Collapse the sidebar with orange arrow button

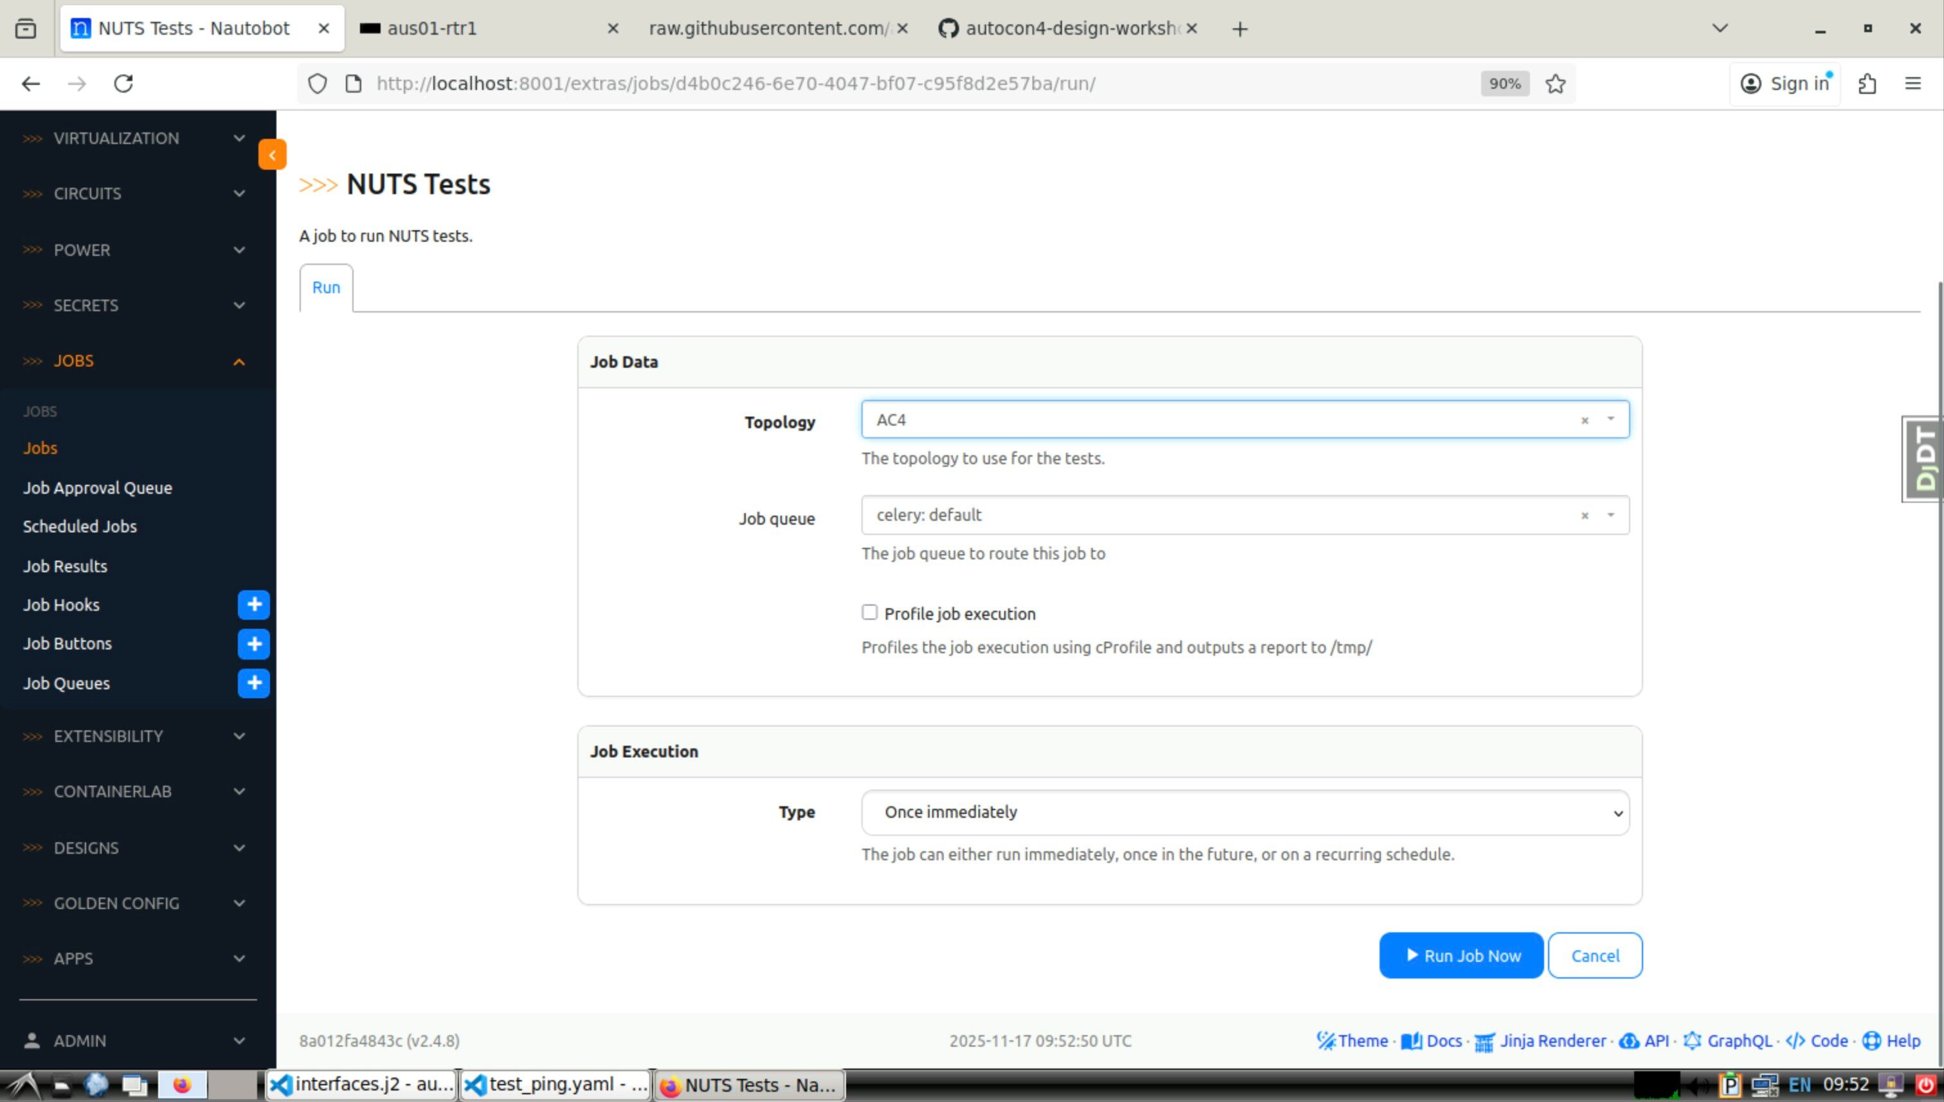click(x=272, y=154)
